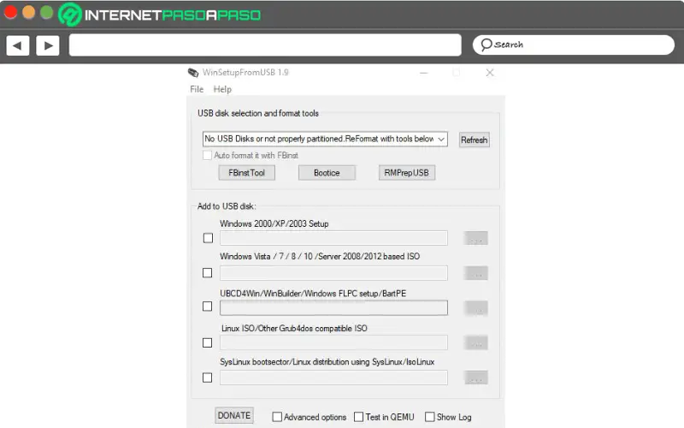This screenshot has height=428, width=684.
Task: Toggle Auto format it with FBinst checkbox
Action: click(207, 155)
